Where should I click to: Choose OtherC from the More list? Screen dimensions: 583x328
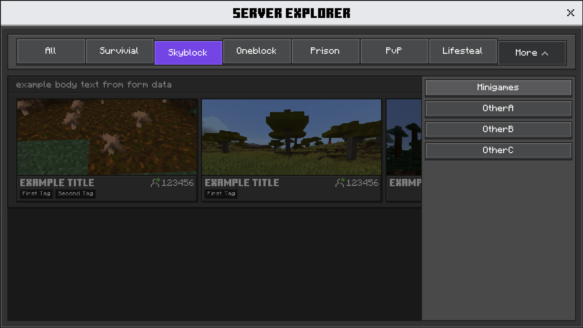pyautogui.click(x=498, y=151)
